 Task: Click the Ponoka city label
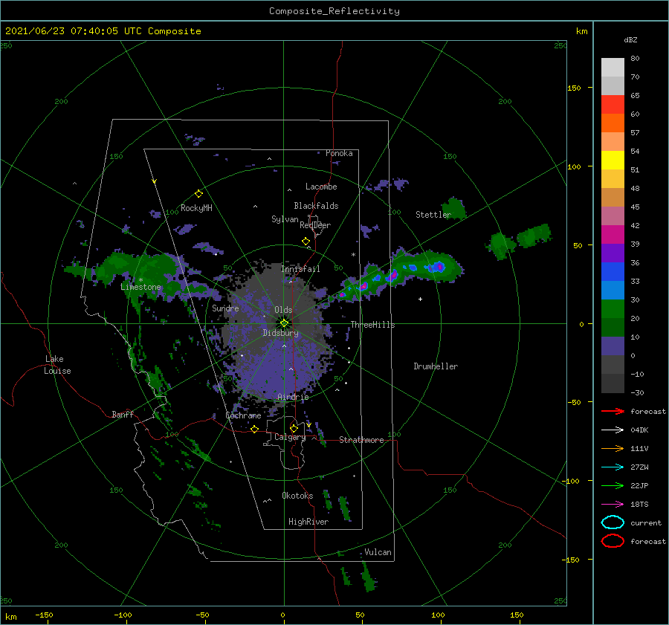click(x=339, y=153)
